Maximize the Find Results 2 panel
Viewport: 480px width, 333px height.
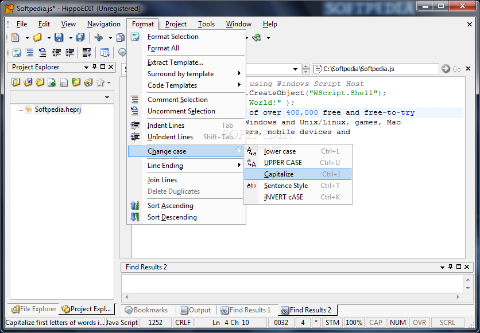pyautogui.click(x=459, y=267)
